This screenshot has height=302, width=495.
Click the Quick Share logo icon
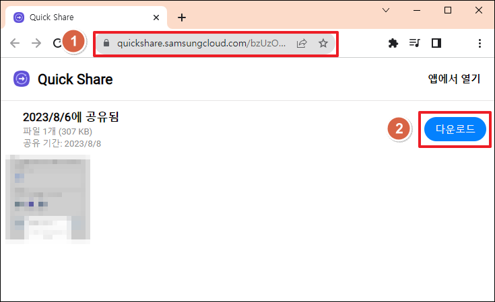[22, 79]
